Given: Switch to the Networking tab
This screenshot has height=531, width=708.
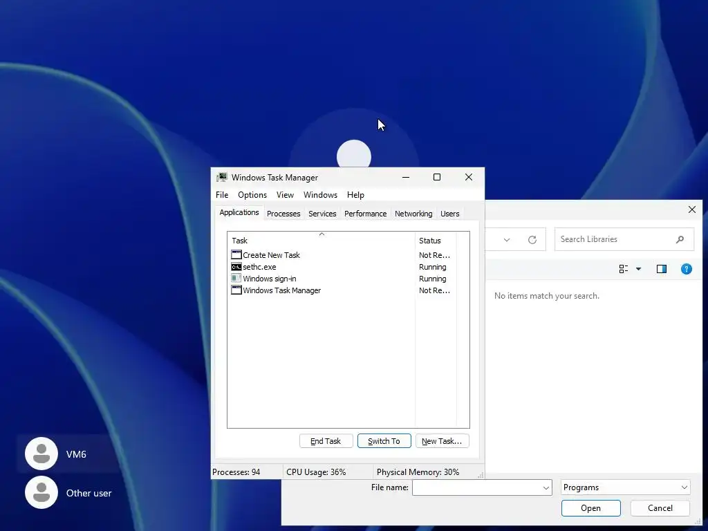Looking at the screenshot, I should (x=413, y=214).
